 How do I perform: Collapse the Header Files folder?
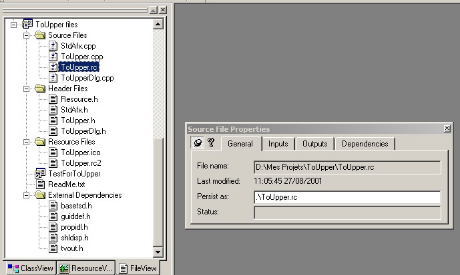coord(27,89)
